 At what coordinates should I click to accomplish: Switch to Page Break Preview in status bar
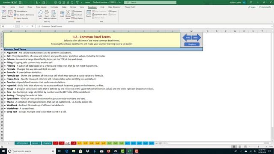[x=245, y=147]
